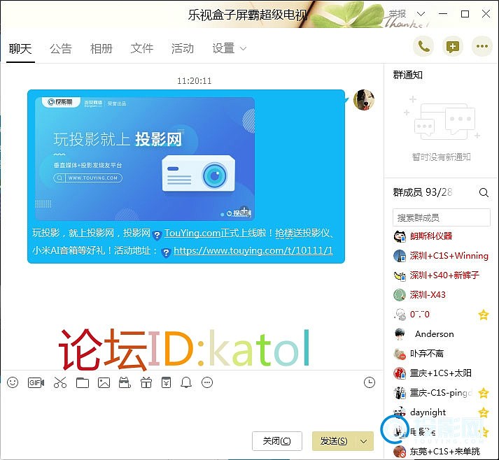The image size is (499, 460).
Task: Click the invite members chat-plus icon
Action: coord(453,47)
